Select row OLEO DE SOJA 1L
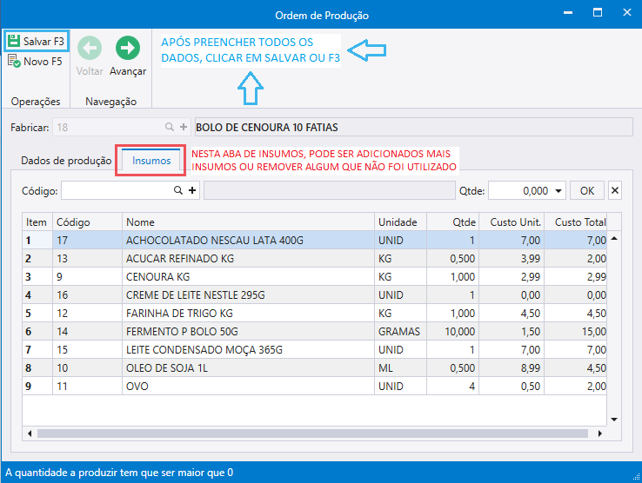Screen dimensions: 642x483 coord(314,367)
